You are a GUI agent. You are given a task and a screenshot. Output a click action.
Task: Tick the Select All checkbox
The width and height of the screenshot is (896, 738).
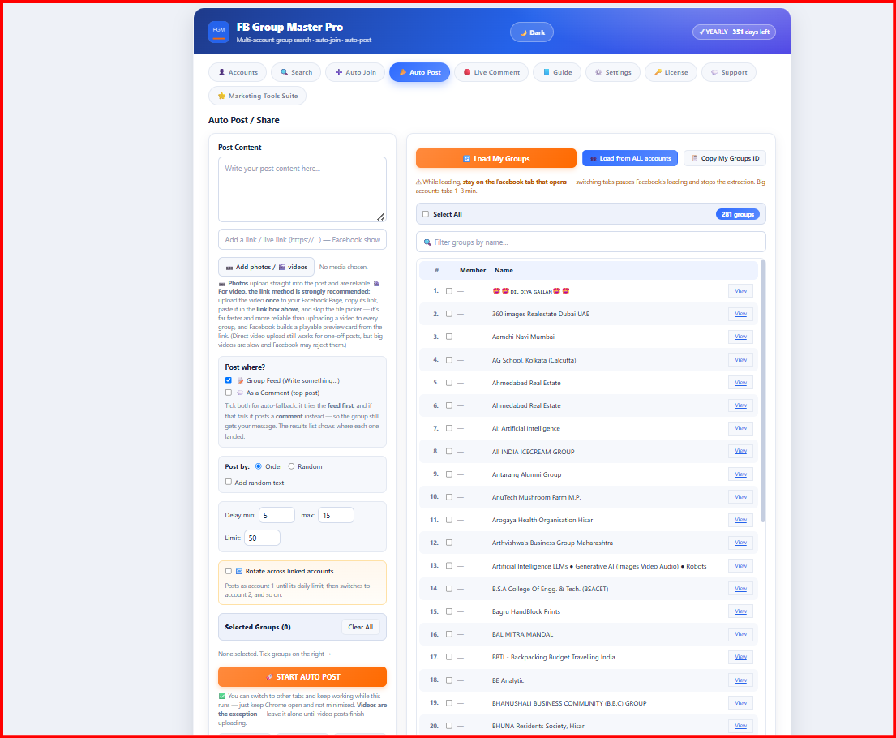pos(426,214)
